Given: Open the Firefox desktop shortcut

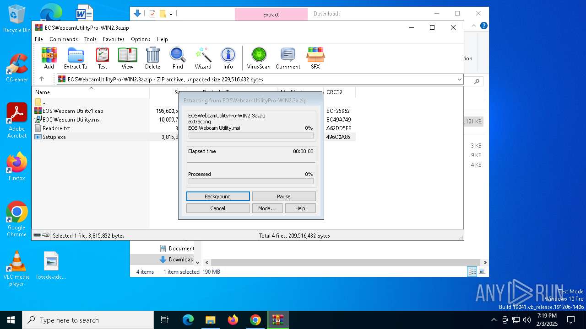Looking at the screenshot, I should [x=17, y=167].
